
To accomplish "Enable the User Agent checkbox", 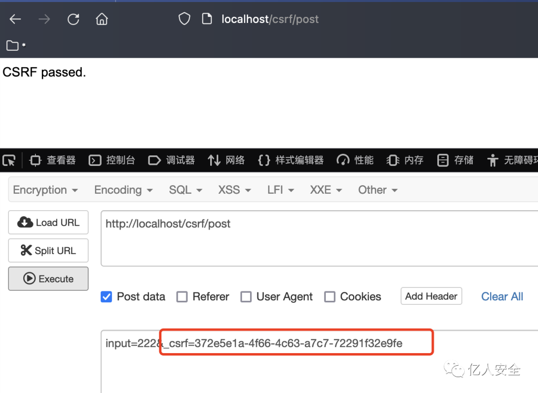I will click(246, 297).
